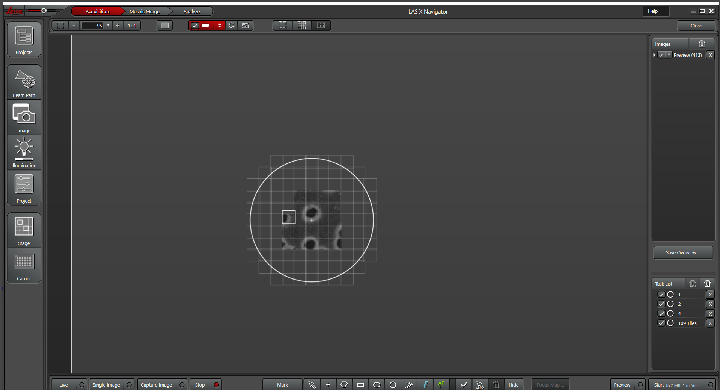Open the zoom level dropdown arrow

108,26
